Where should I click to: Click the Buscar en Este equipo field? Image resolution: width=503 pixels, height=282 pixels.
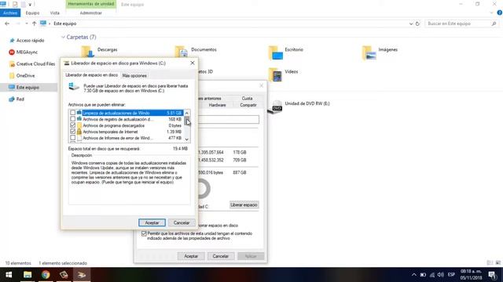462,23
